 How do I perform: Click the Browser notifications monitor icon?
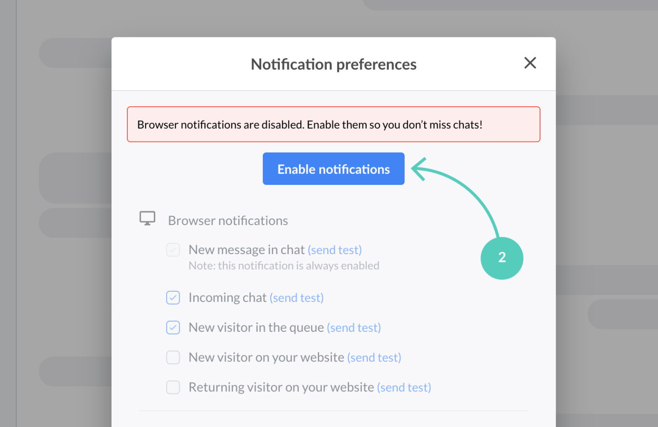coord(148,218)
